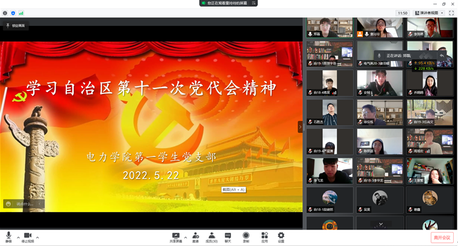Click reply arrow on speaking indicator bar
The height and width of the screenshot is (247, 458).
(x=442, y=55)
